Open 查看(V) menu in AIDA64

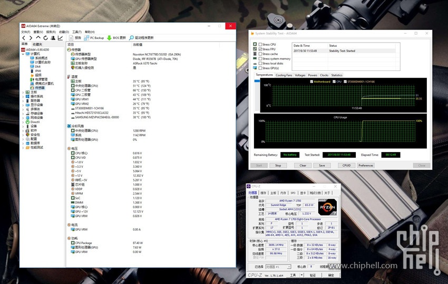(x=38, y=32)
